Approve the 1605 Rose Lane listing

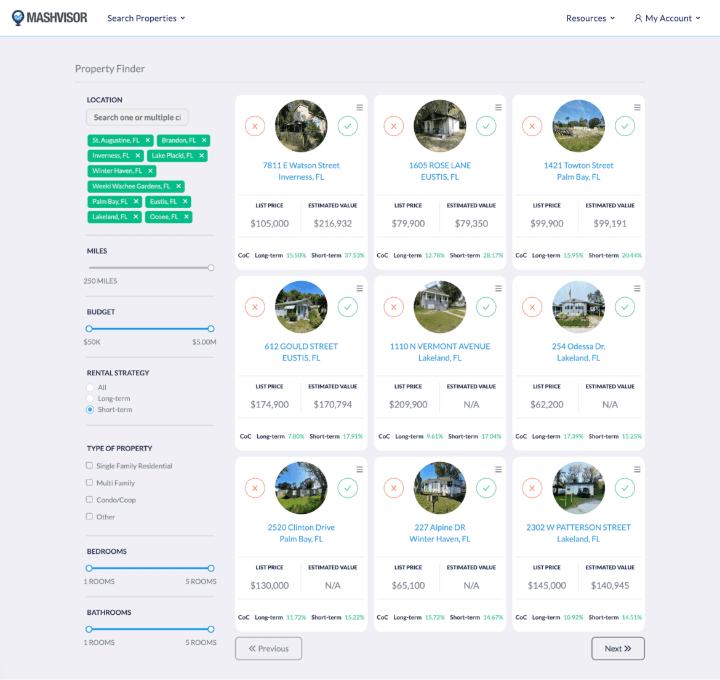486,126
